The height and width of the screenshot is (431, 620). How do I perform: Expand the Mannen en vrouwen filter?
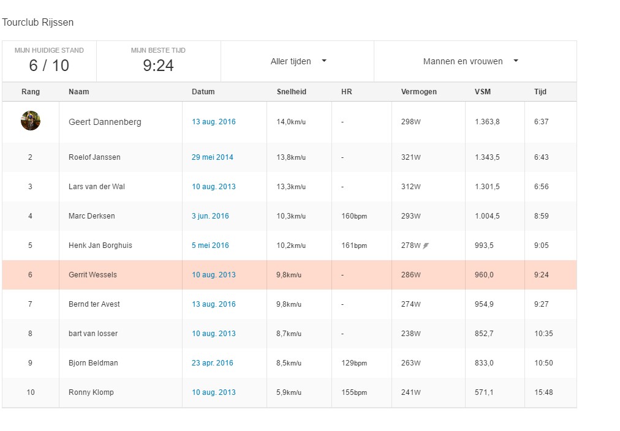[471, 61]
